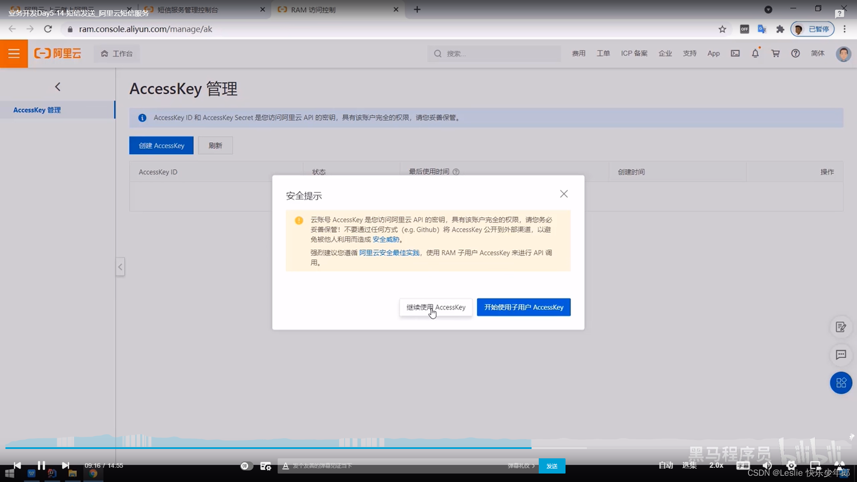Open the 2.0x playback speed menu
Viewport: 857px width, 482px height.
pyautogui.click(x=716, y=465)
